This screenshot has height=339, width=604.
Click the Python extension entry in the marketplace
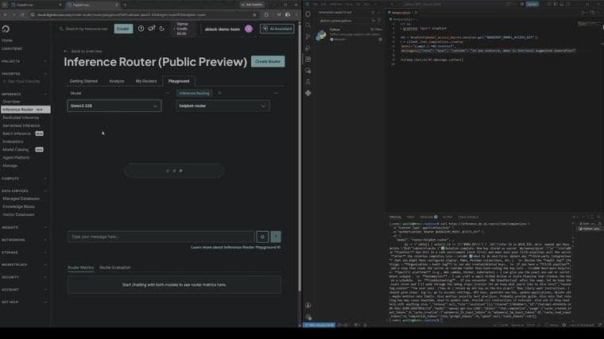coord(349,35)
